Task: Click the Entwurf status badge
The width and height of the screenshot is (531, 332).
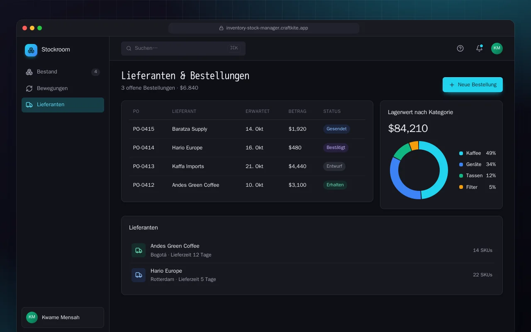Action: click(x=334, y=166)
